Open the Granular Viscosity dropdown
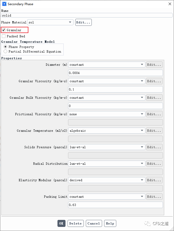 [106, 81]
